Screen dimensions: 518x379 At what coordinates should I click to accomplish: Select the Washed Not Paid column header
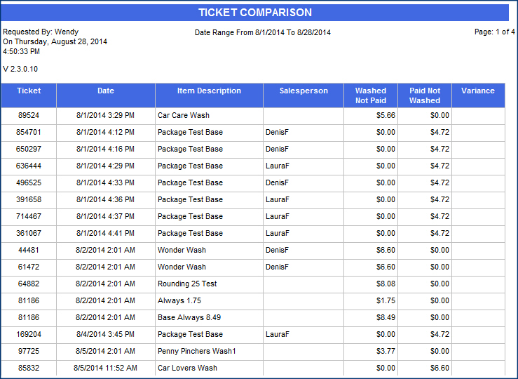370,95
